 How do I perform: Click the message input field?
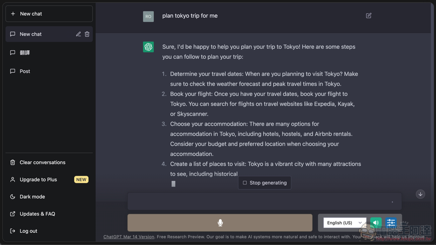pos(265,201)
